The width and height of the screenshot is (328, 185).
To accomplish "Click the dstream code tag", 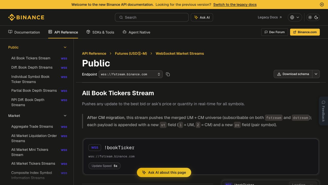I will 300,118.
